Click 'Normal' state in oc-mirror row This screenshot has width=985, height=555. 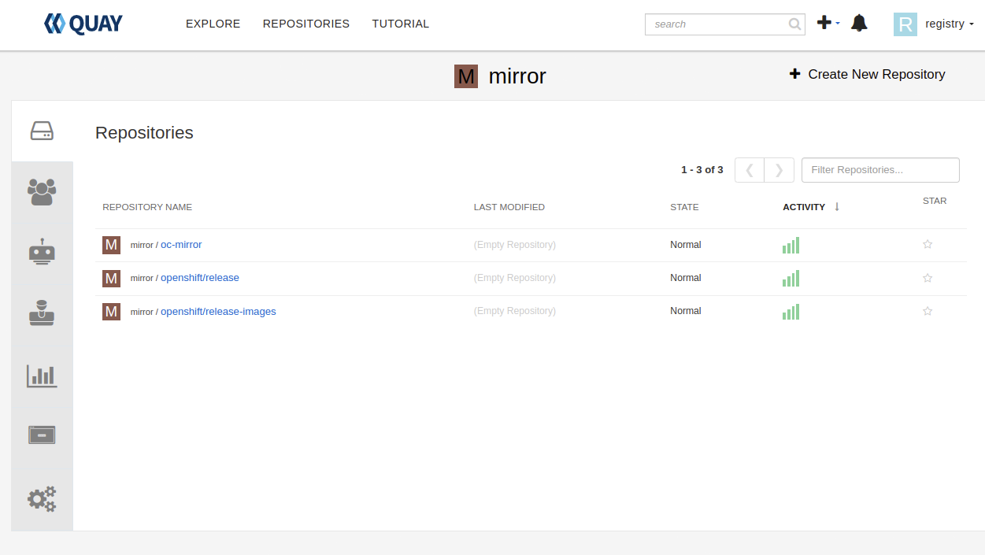pyautogui.click(x=686, y=245)
